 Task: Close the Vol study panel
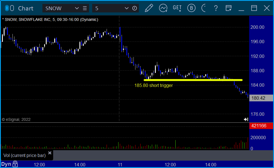50,153
